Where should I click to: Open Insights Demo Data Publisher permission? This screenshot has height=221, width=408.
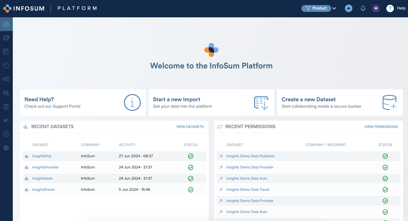click(251, 156)
